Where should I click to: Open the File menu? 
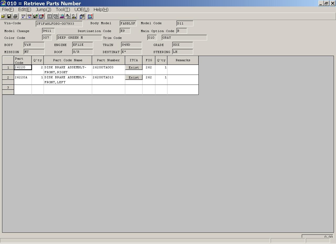click(8, 9)
